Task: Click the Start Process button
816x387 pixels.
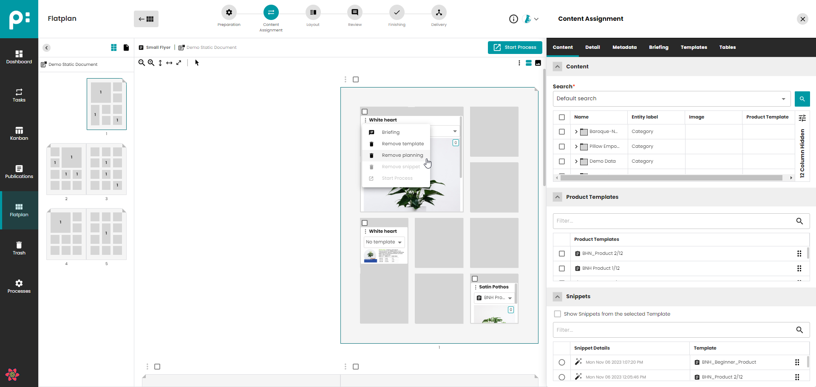Action: click(515, 48)
